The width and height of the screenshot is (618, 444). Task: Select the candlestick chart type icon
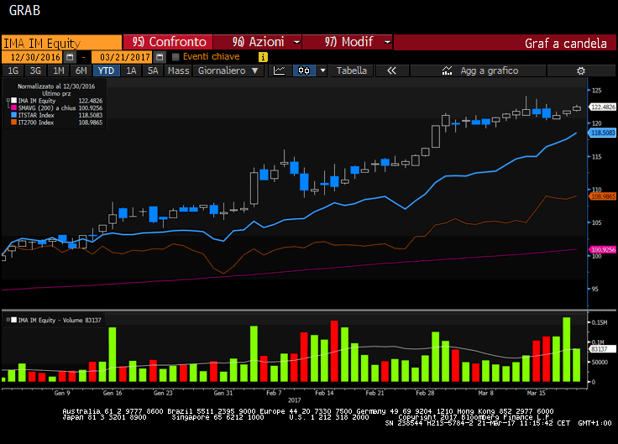(x=304, y=71)
